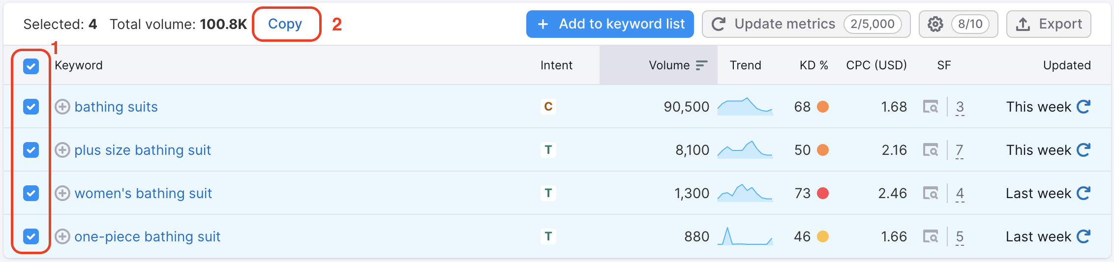1114x262 pixels.
Task: Click the Trend column header
Action: (745, 65)
